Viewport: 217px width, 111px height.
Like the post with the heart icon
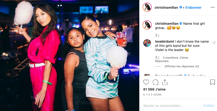pyautogui.click(x=146, y=82)
